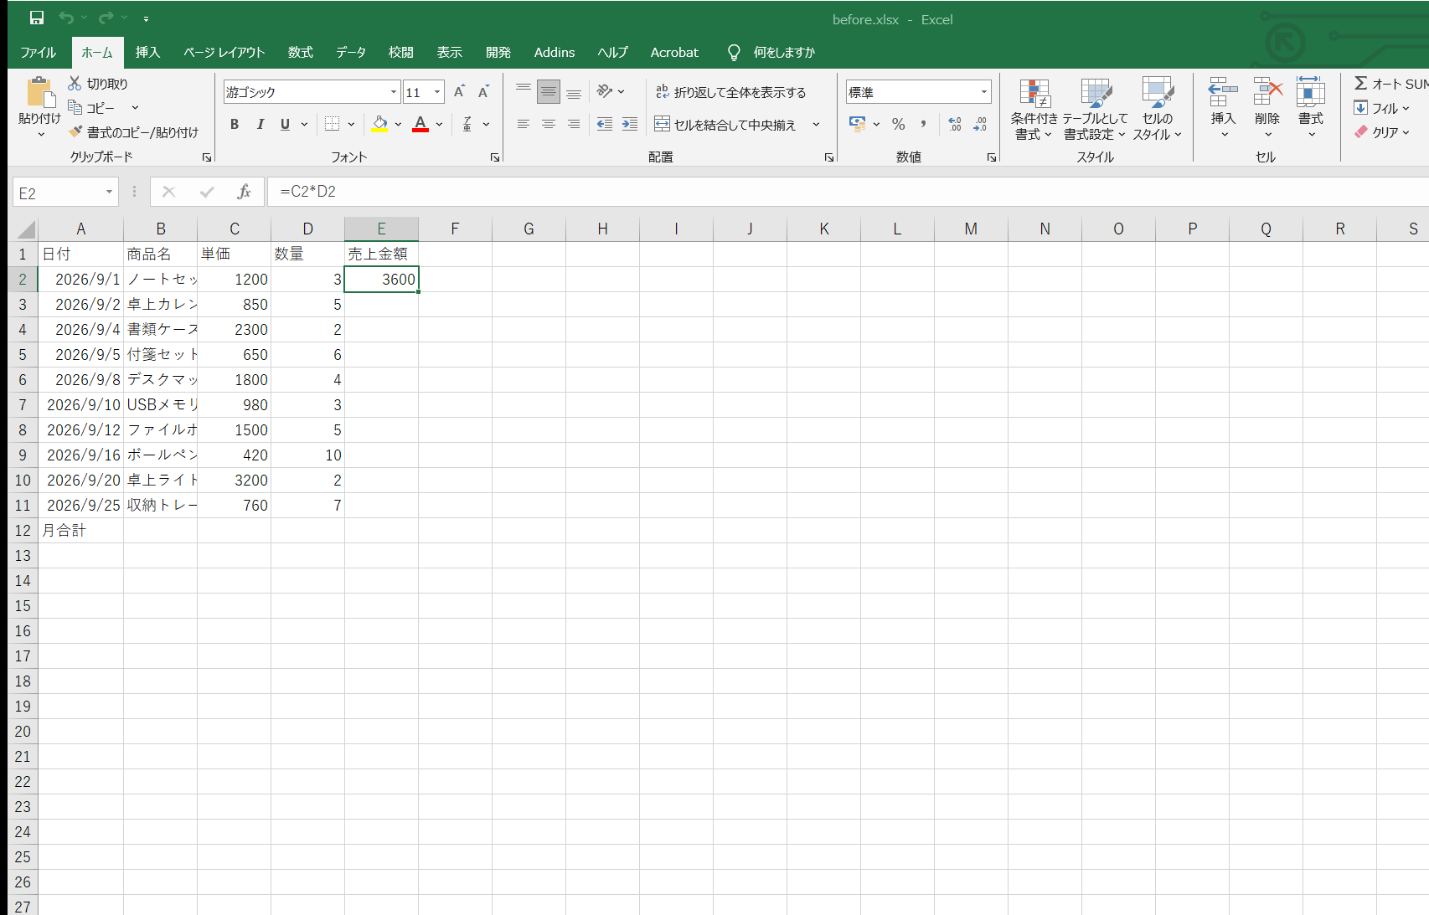Viewport: 1429px width, 915px height.
Task: Click the text orientation icon
Action: (605, 90)
